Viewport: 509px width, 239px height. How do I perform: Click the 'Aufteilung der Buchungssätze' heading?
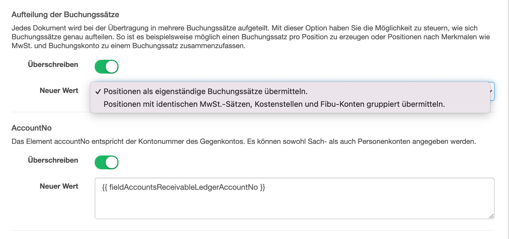[65, 15]
